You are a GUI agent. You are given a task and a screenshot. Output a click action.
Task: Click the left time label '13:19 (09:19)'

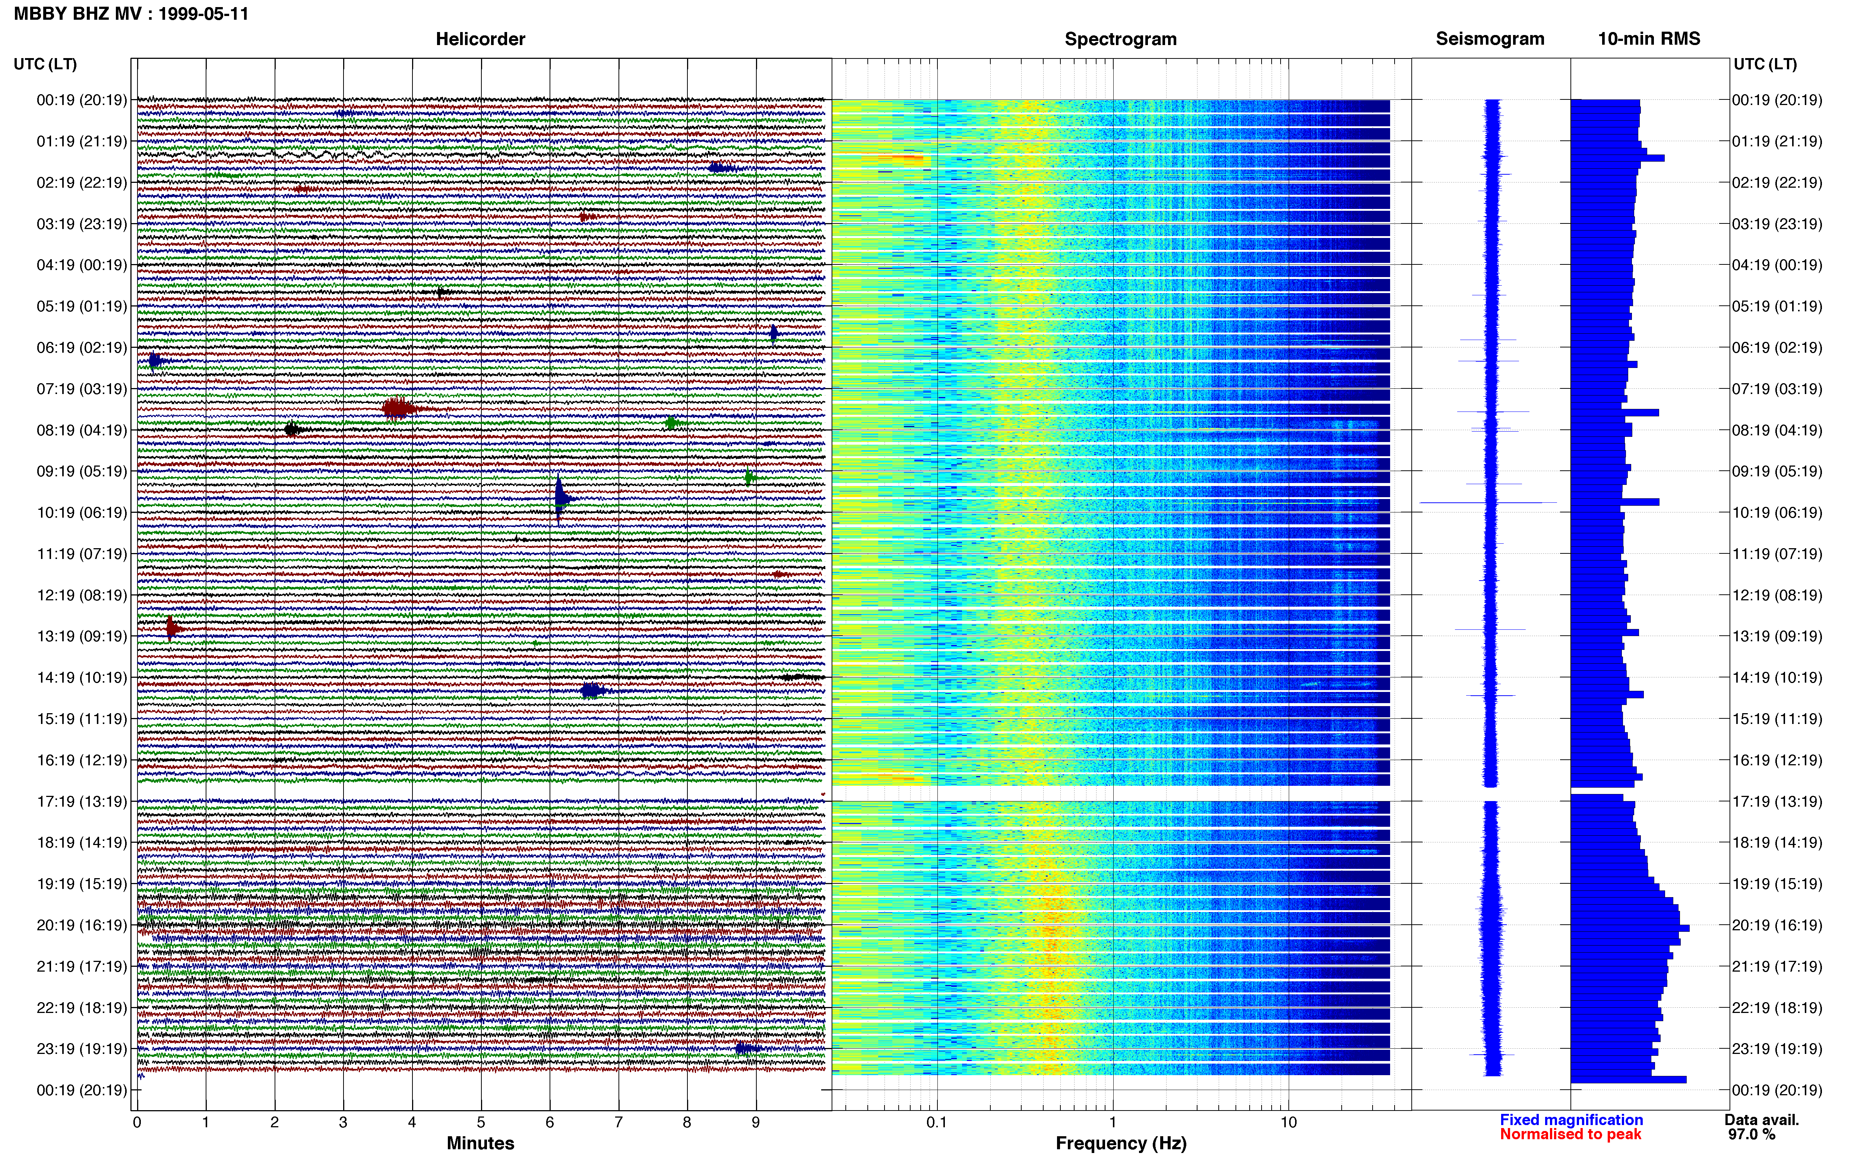click(x=82, y=636)
